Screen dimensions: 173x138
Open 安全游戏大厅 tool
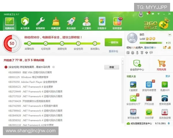pyautogui.click(x=133, y=100)
